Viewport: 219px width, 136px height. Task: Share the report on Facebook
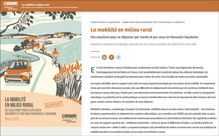click(111, 57)
